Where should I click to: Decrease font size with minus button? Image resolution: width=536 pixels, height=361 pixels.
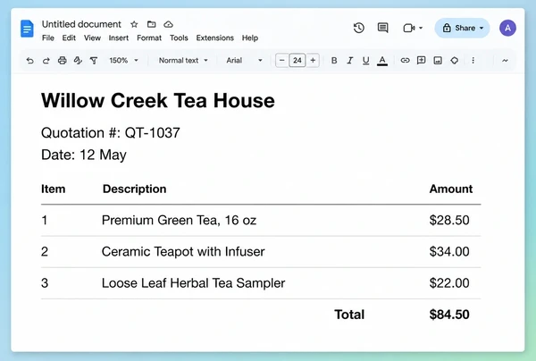pos(281,61)
